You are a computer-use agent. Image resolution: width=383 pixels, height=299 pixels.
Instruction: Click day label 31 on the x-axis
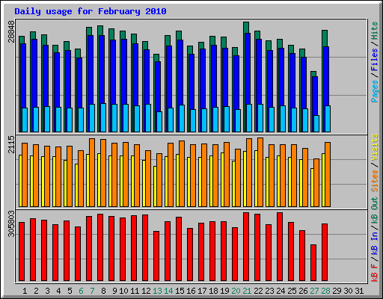coord(359,291)
